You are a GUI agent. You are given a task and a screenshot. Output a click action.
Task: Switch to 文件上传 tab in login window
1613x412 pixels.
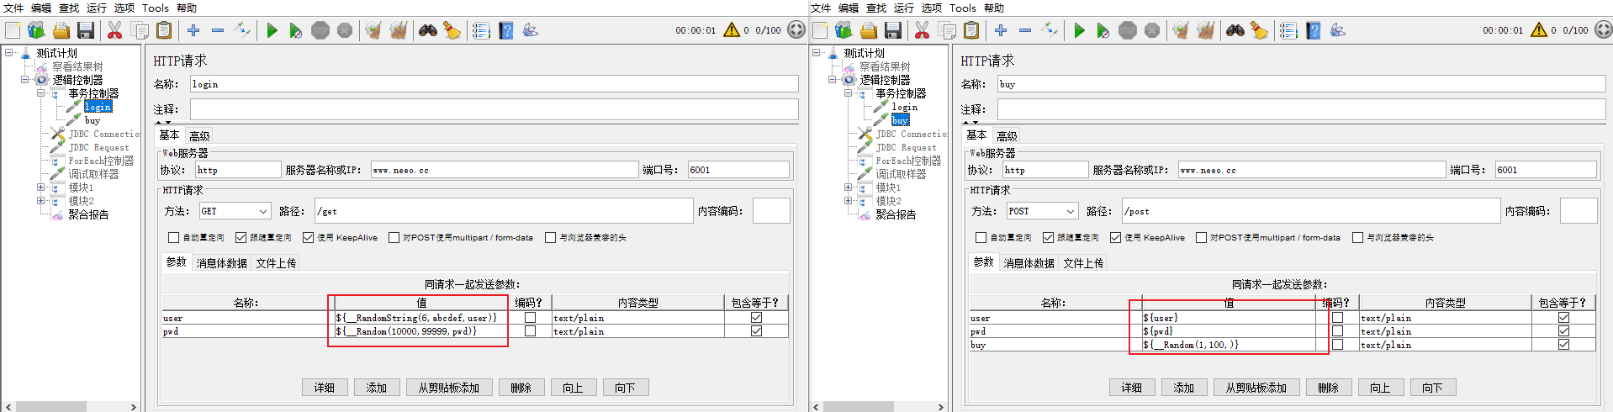[276, 263]
